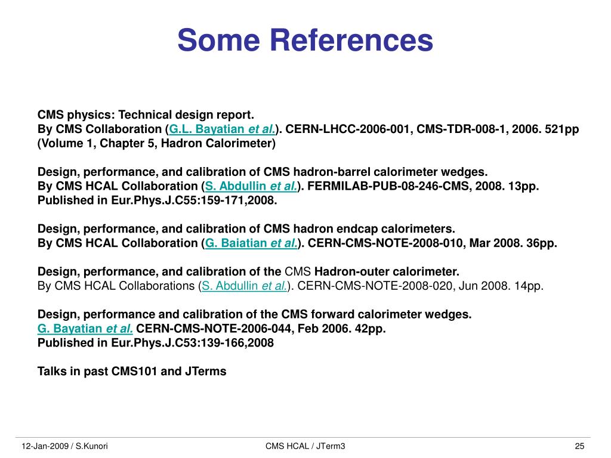
Task: Select the forward calorimeter wedges title line
Action: tap(254, 314)
